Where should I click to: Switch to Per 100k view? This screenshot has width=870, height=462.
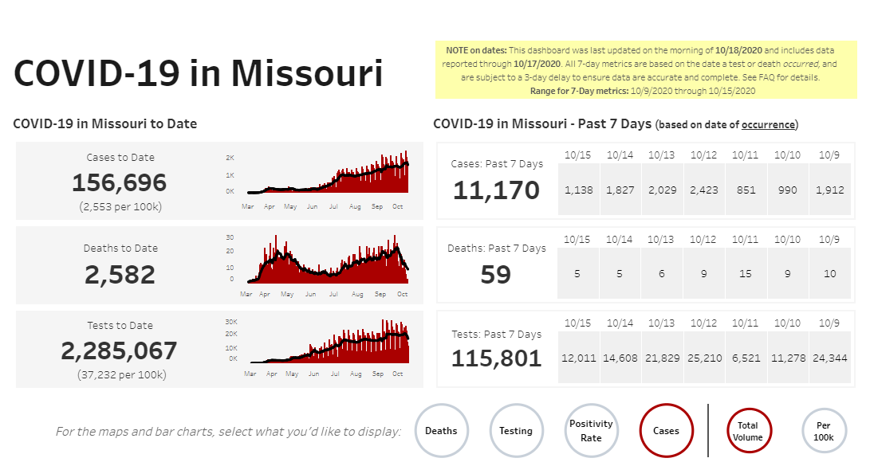pyautogui.click(x=824, y=431)
